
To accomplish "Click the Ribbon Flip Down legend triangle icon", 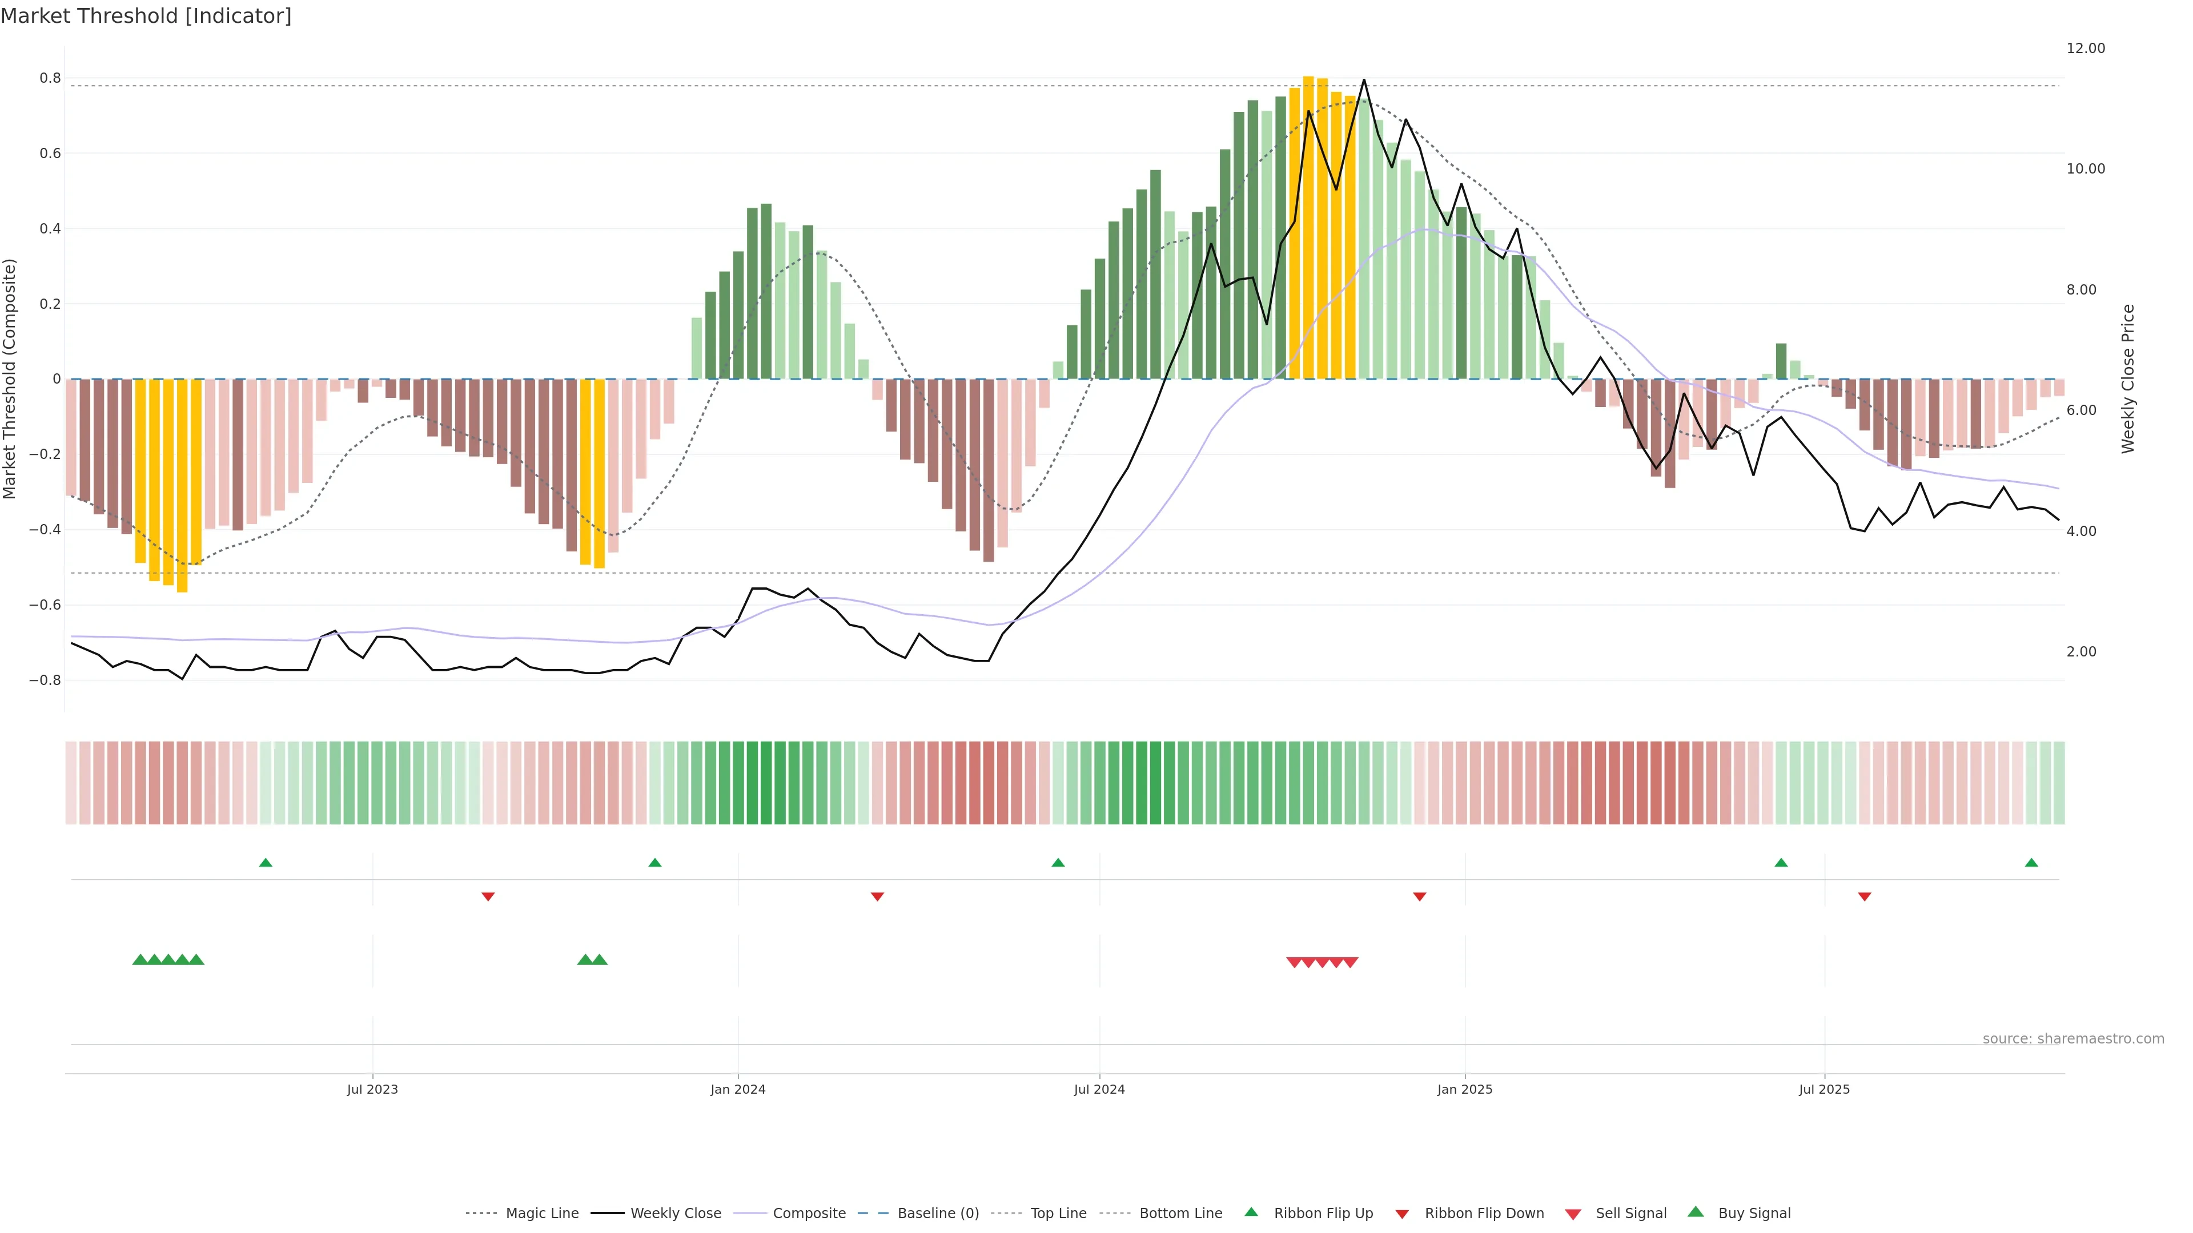I will click(x=1402, y=1214).
